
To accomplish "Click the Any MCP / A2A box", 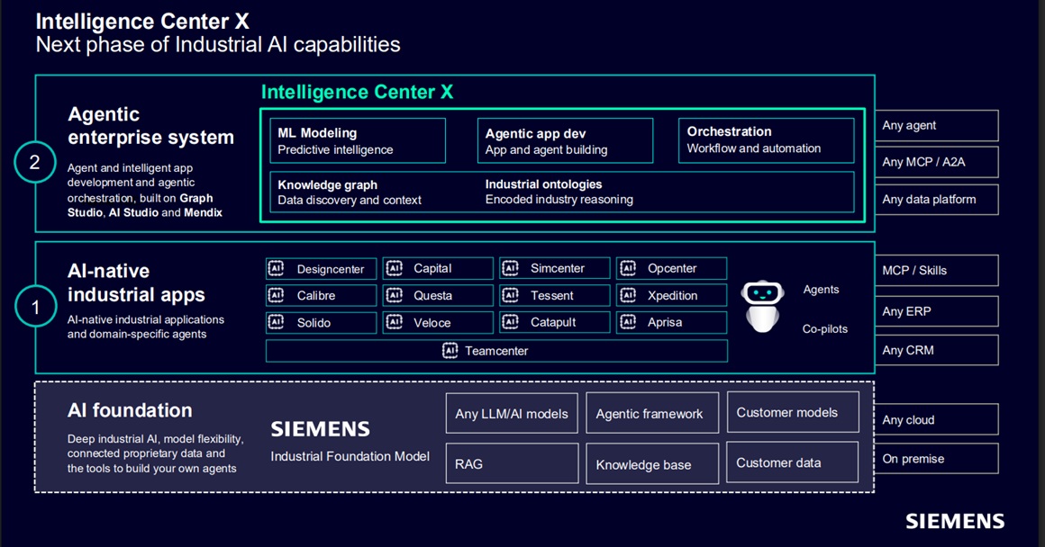I will click(936, 162).
